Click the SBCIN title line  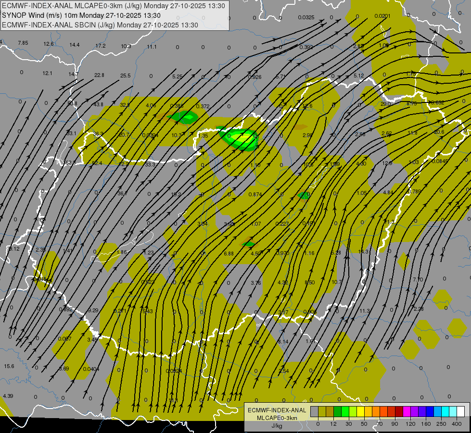point(100,25)
